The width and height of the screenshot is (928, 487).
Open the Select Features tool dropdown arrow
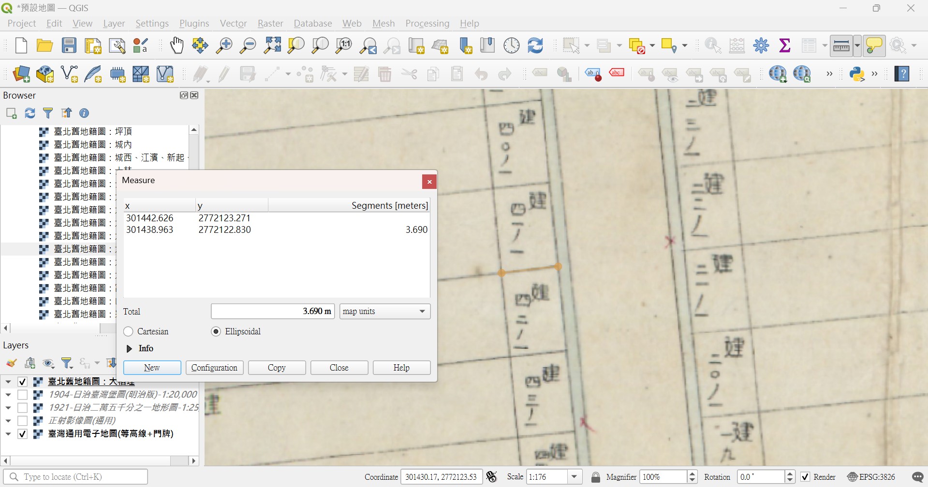pos(587,45)
